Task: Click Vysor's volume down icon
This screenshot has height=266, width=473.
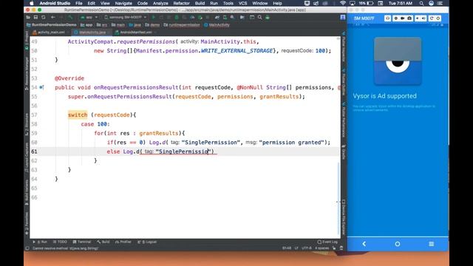Action: click(x=418, y=18)
